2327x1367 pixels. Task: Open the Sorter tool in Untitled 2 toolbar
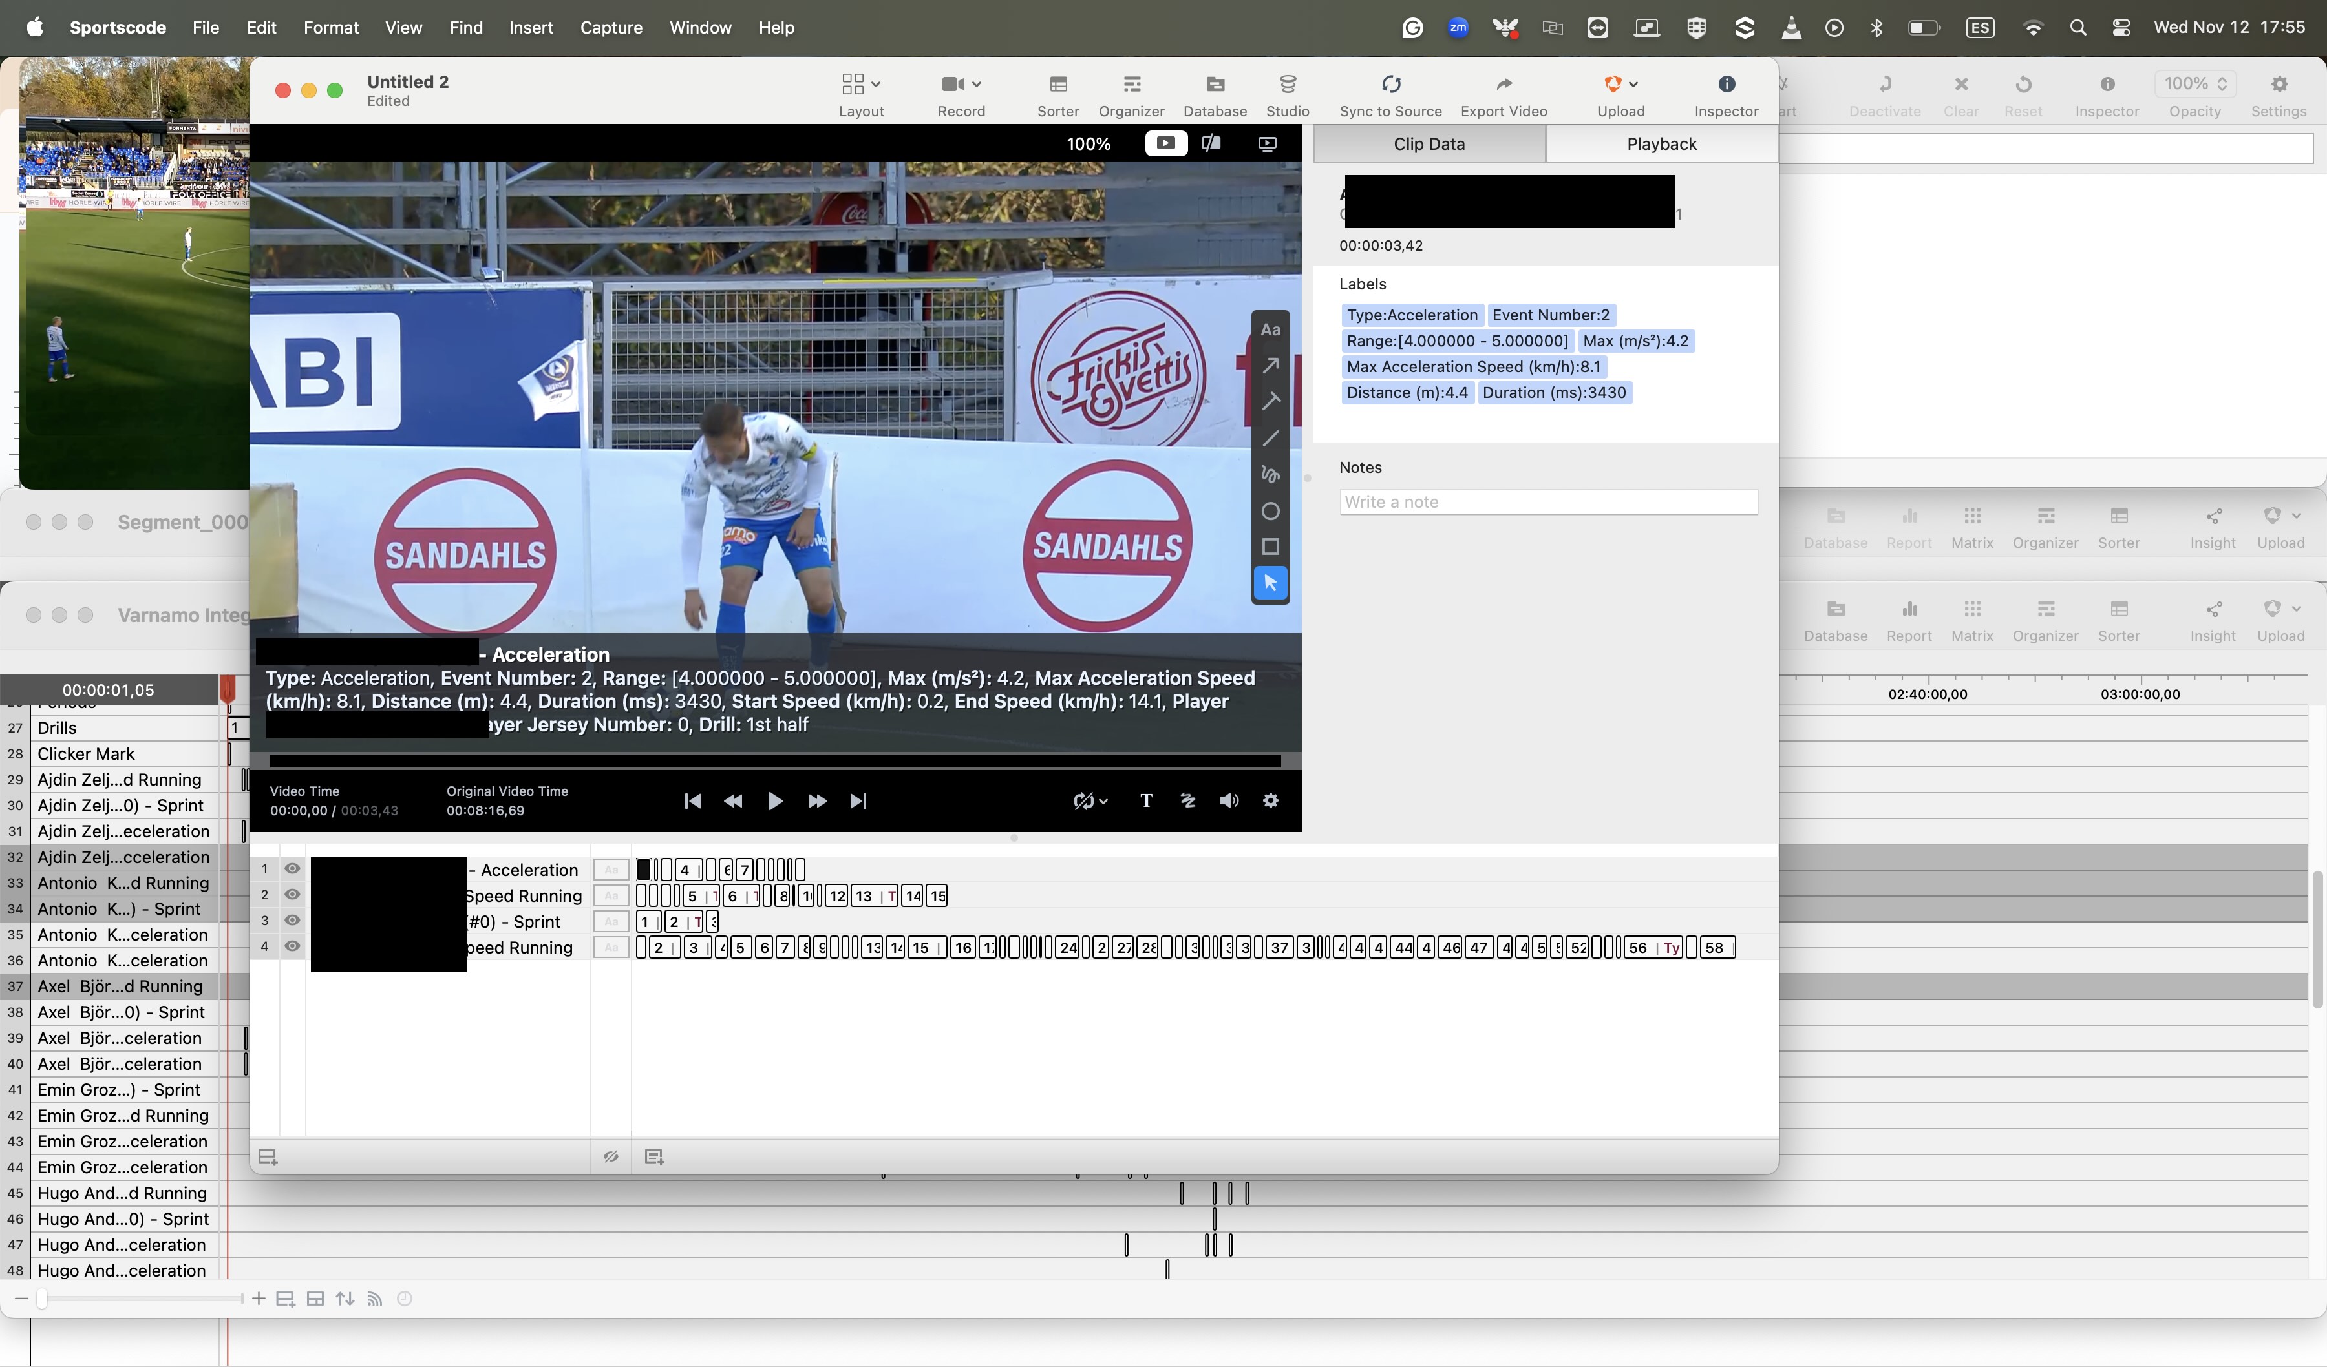point(1058,95)
